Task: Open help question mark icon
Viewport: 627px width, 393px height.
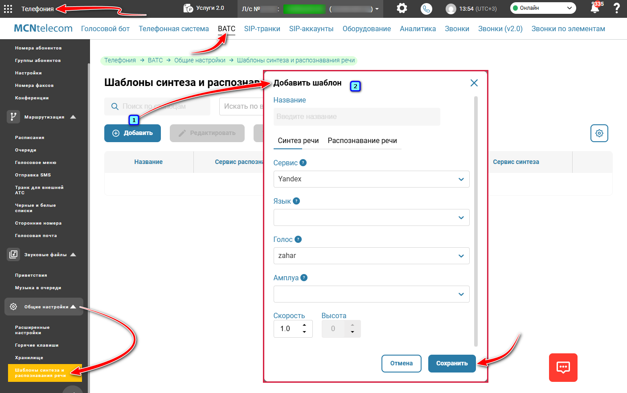Action: (617, 8)
